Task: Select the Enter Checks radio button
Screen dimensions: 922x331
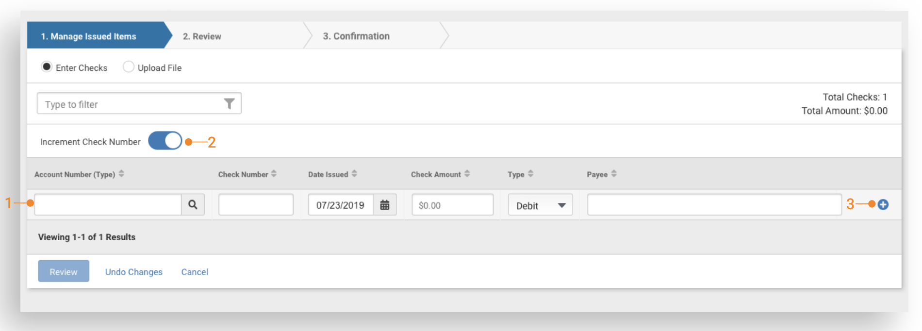Action: tap(47, 67)
